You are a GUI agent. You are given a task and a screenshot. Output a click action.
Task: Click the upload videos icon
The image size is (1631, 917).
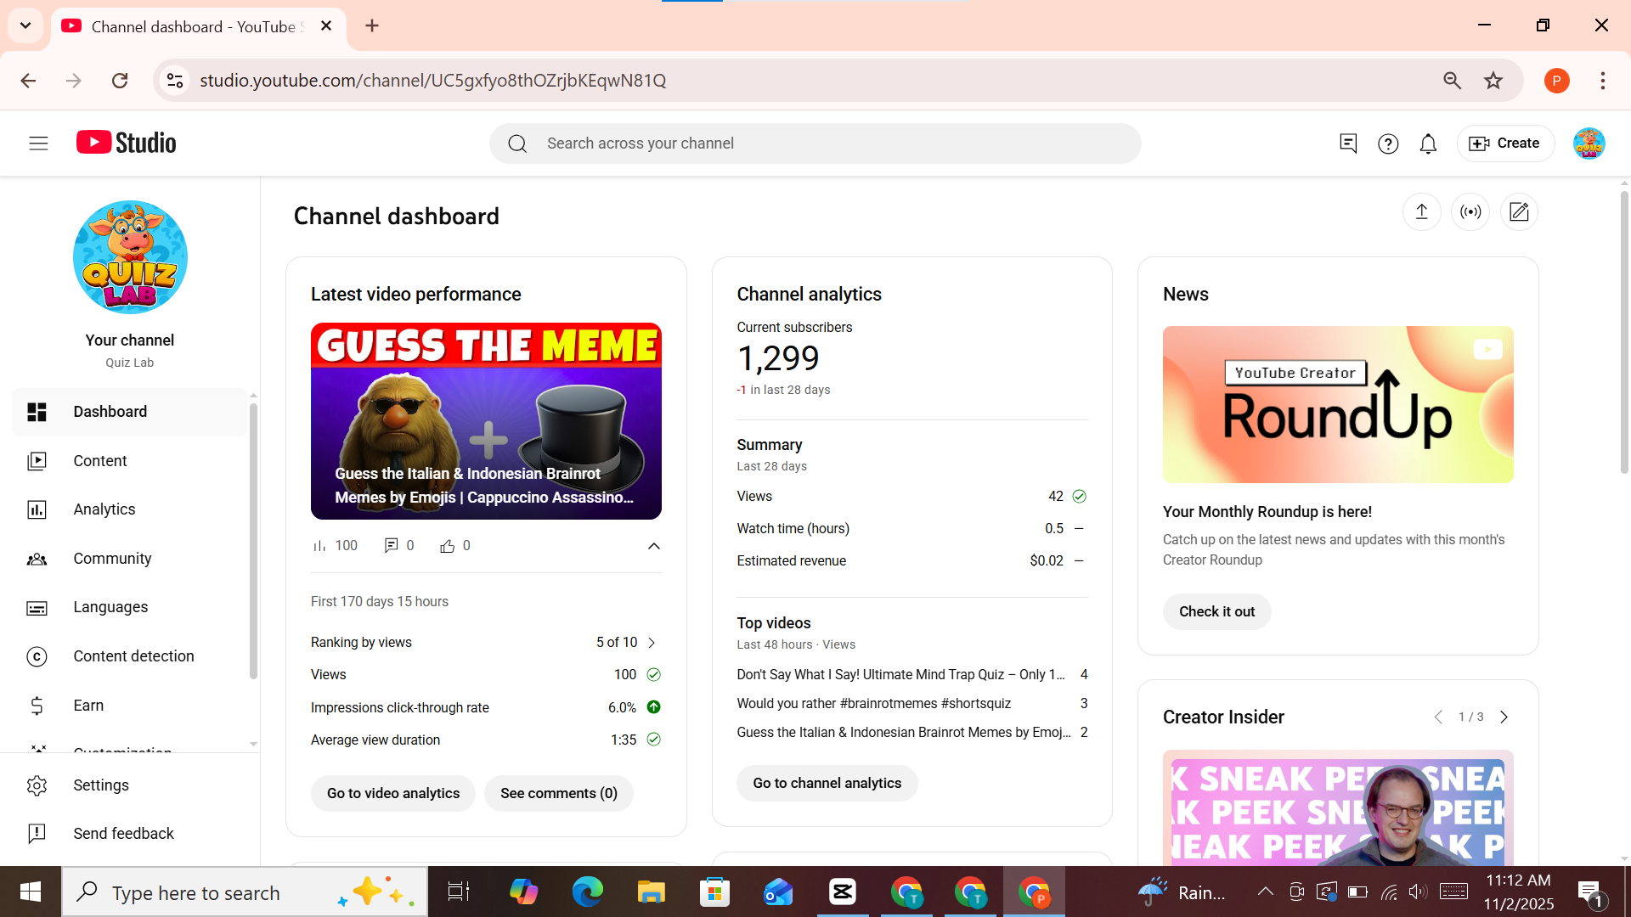pos(1421,211)
